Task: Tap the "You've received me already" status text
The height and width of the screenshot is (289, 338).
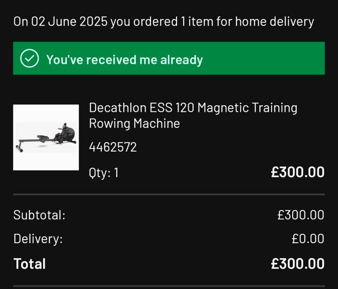Action: pyautogui.click(x=125, y=59)
